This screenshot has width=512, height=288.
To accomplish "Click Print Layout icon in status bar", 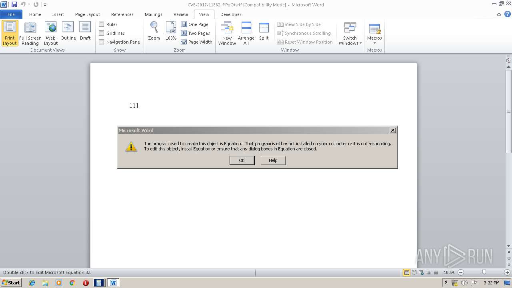I will tap(407, 272).
